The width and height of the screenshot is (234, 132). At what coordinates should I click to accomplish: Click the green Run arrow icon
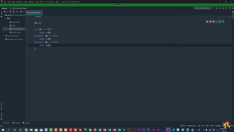214,8
